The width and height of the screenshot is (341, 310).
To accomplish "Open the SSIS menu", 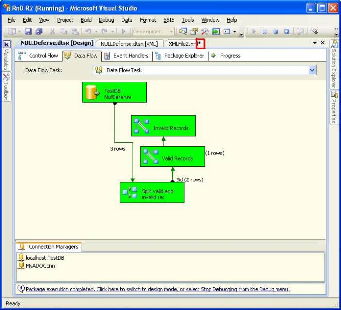I will 169,20.
